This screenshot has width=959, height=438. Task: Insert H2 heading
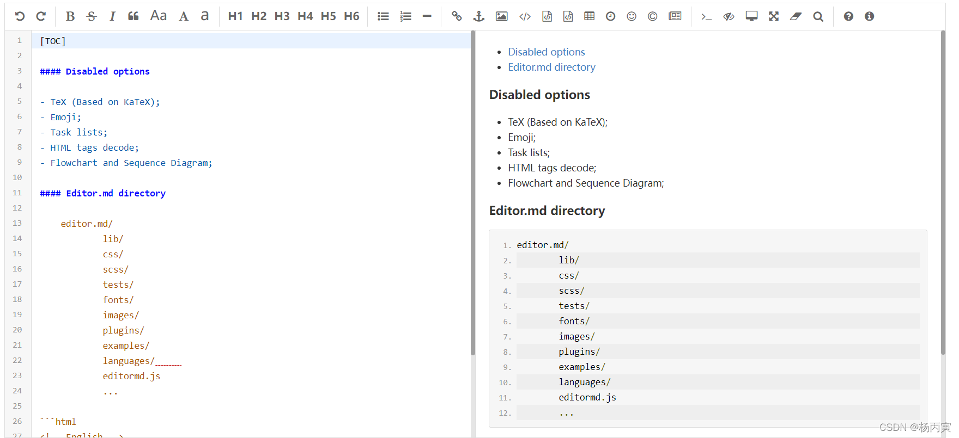[x=259, y=16]
